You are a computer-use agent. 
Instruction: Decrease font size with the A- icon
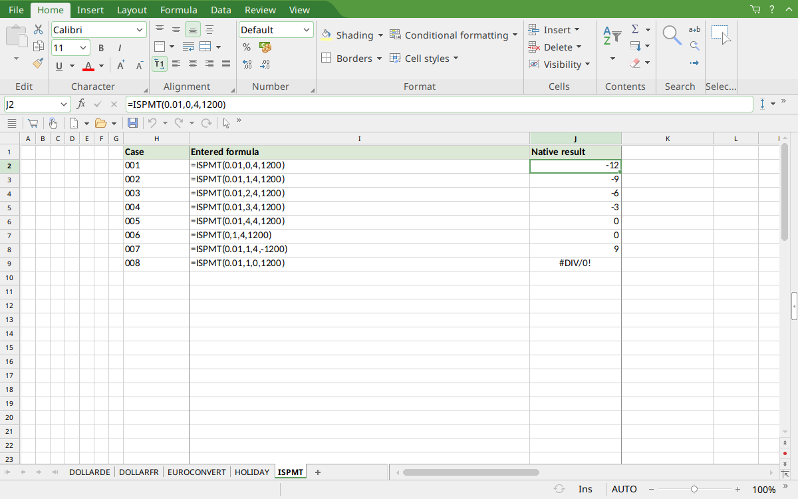tap(139, 65)
